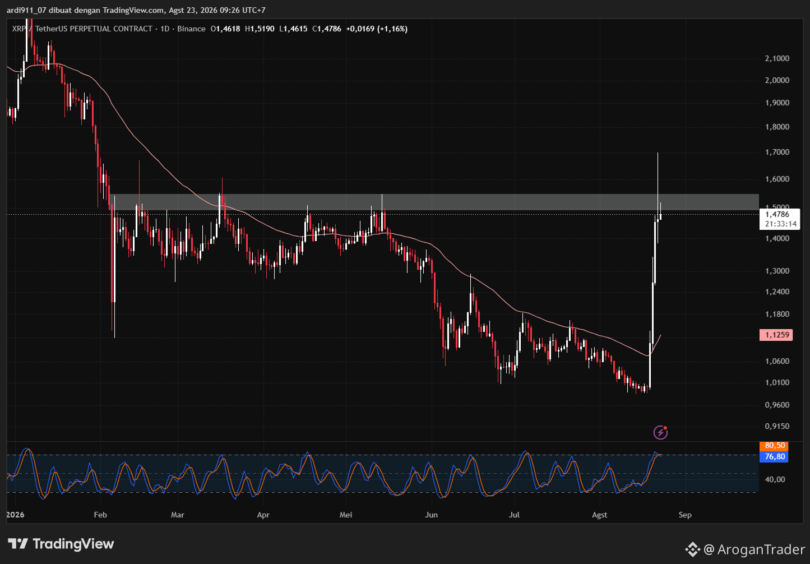Click the Sep label on the time axis
Image resolution: width=810 pixels, height=564 pixels.
pos(684,515)
